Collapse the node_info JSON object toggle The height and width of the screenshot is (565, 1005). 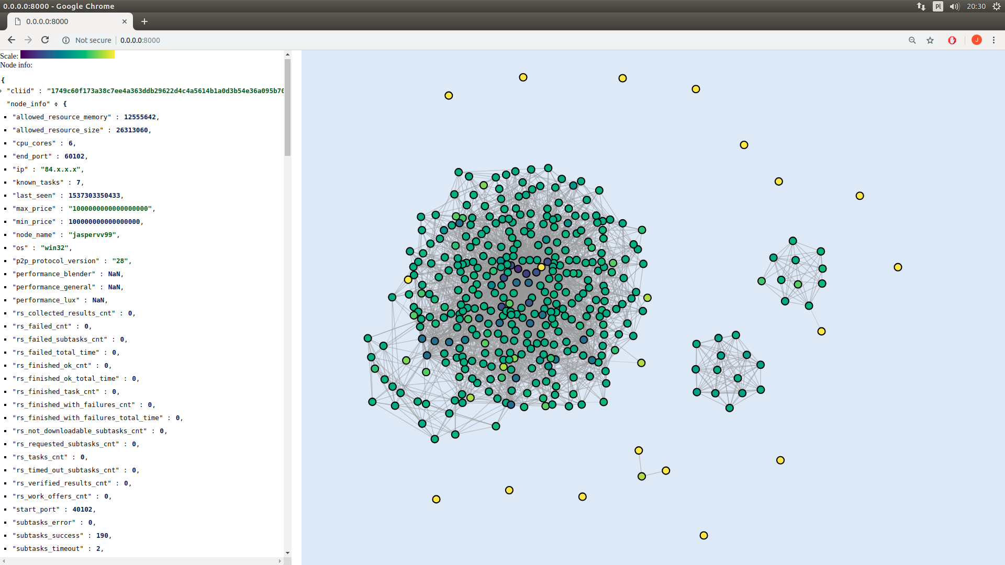click(57, 104)
